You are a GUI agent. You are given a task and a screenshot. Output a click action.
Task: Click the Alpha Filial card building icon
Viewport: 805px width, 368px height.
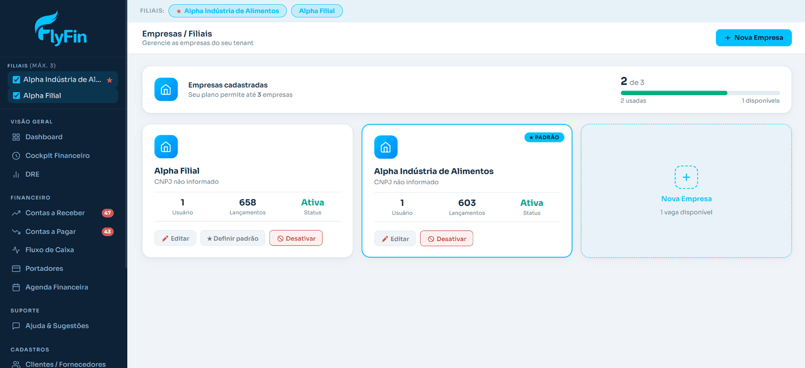[x=166, y=146]
